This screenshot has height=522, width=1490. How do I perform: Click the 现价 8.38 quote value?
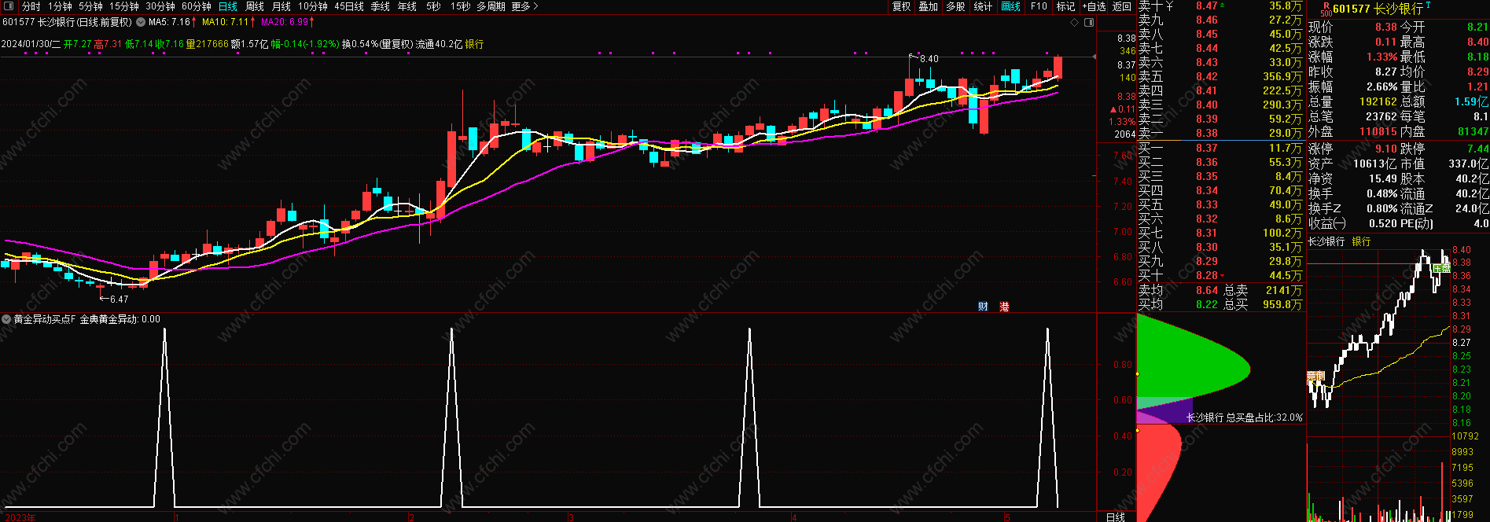point(1385,27)
